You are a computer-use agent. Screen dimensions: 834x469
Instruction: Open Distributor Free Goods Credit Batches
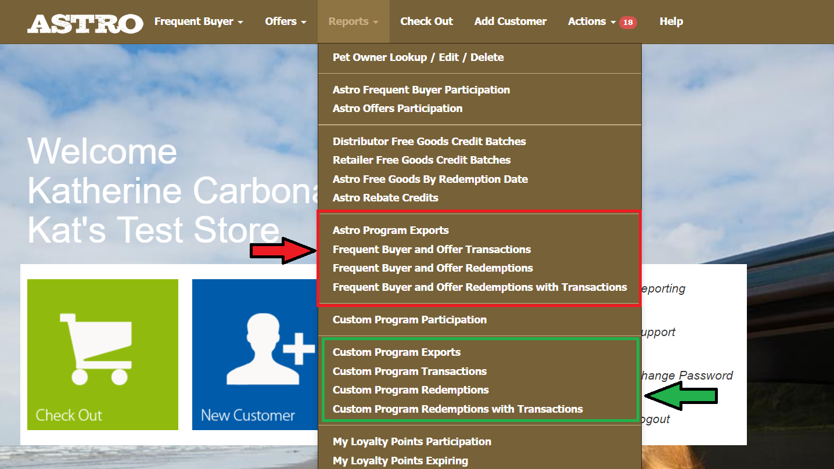click(429, 141)
